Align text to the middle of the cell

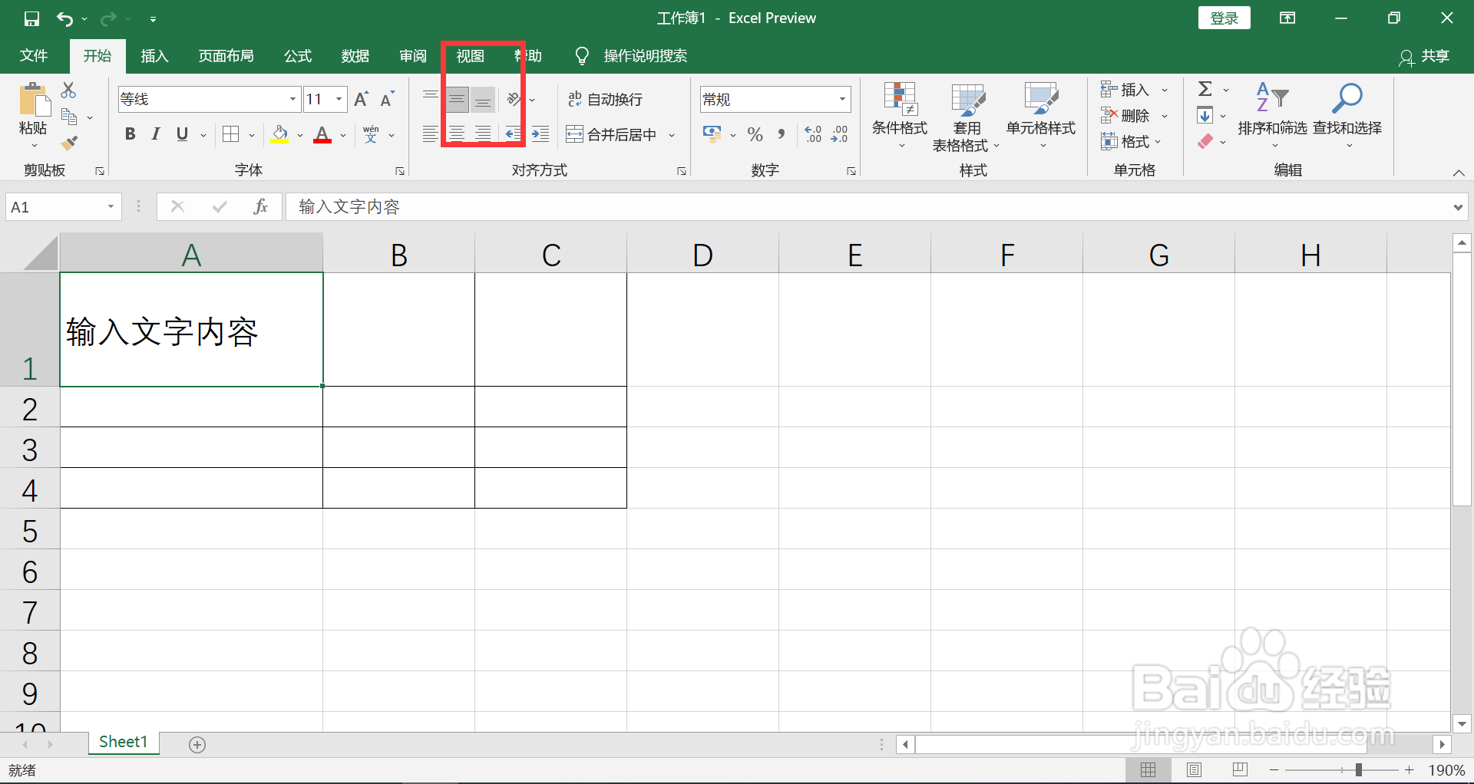coord(457,99)
